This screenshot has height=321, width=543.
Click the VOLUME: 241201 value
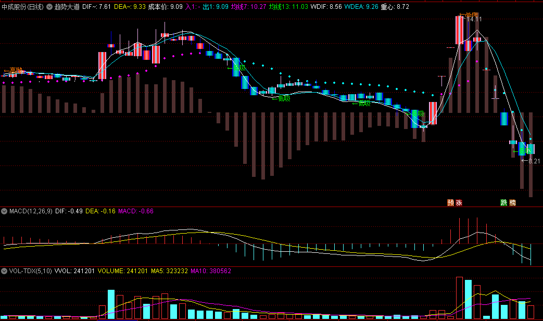122,271
